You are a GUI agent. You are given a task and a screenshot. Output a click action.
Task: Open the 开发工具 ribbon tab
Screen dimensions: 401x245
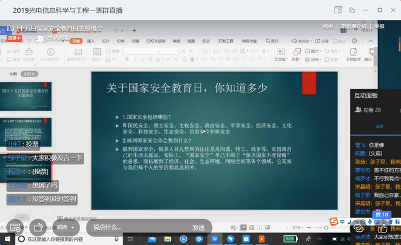[x=226, y=41]
